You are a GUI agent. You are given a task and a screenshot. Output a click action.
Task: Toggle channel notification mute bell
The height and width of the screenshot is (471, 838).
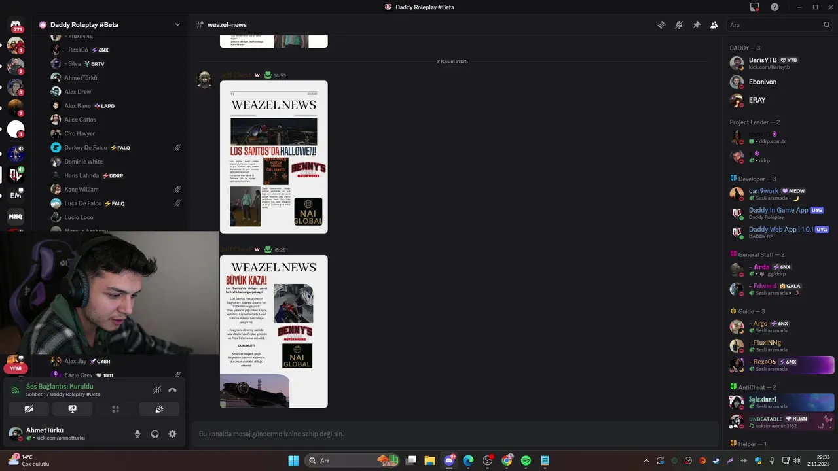[679, 25]
